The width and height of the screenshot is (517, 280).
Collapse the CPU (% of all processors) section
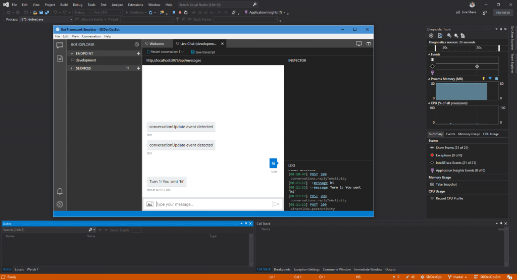[x=429, y=103]
